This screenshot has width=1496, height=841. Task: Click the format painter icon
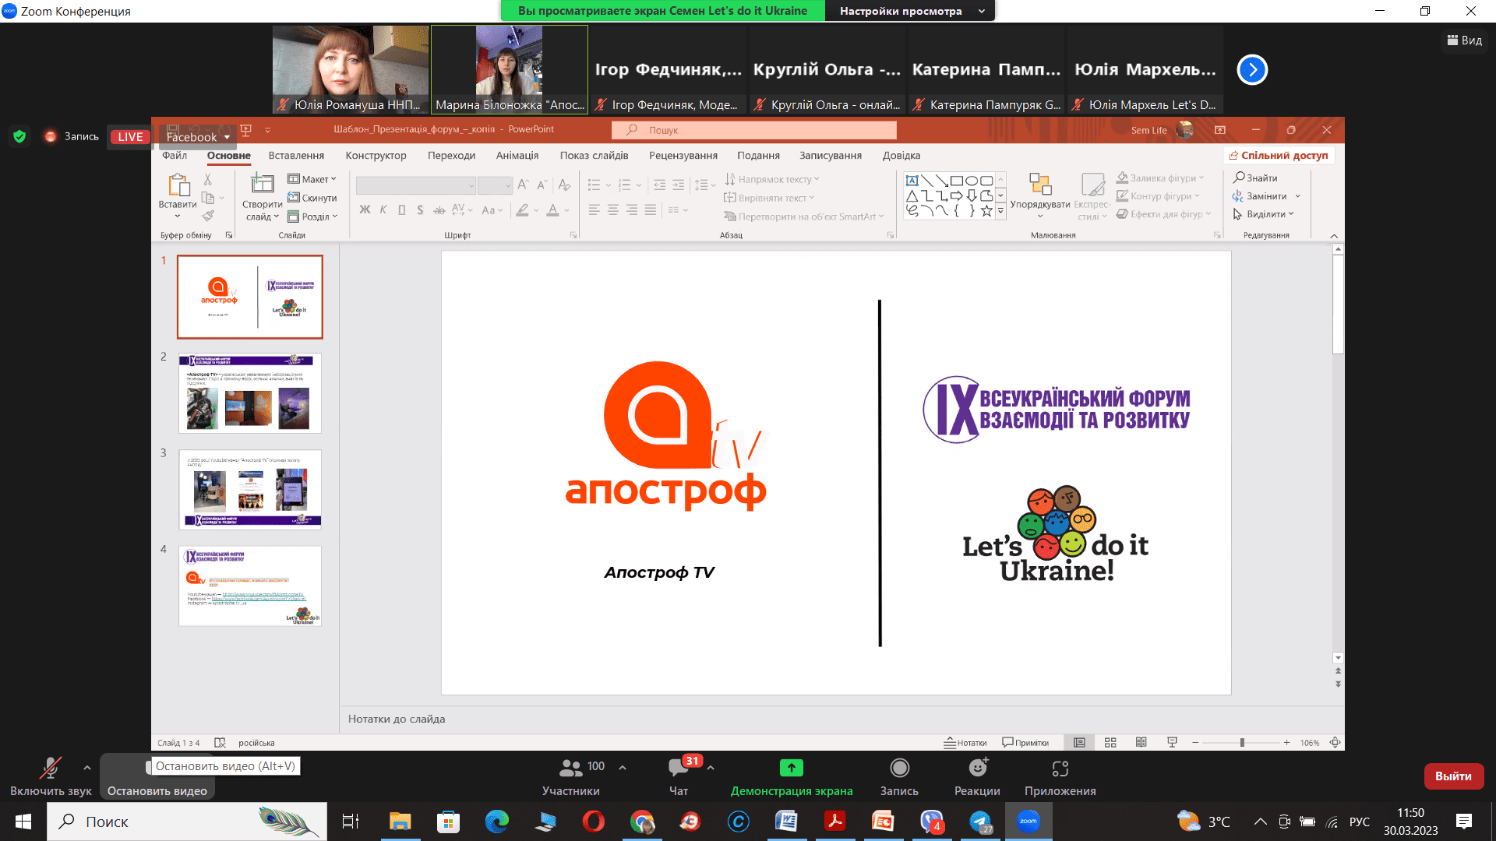[x=207, y=216]
